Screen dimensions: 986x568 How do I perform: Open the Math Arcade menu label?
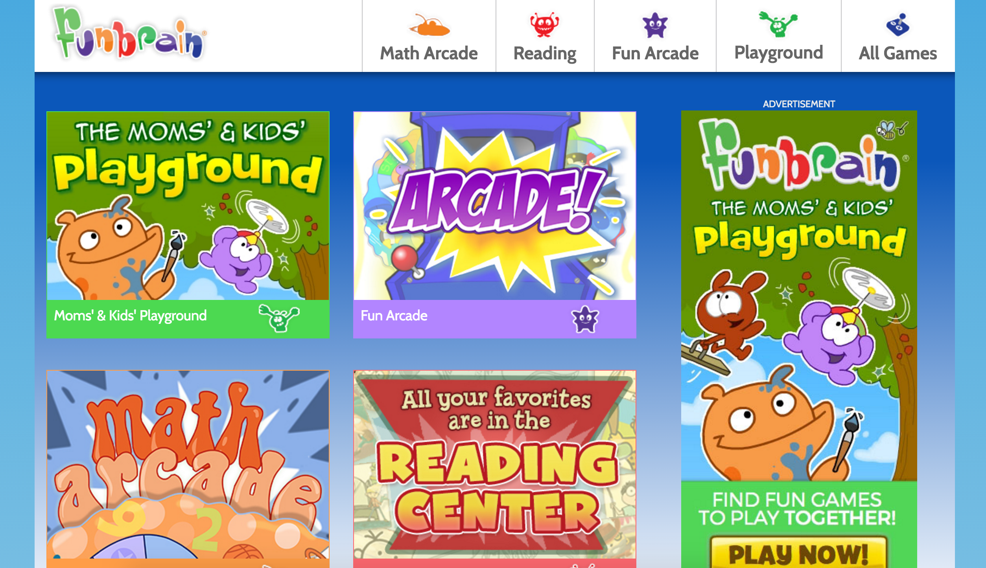pos(429,53)
